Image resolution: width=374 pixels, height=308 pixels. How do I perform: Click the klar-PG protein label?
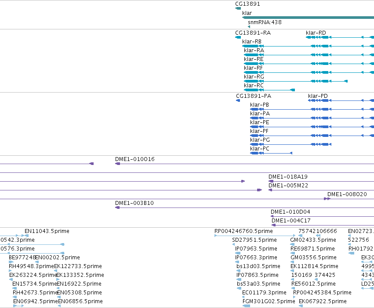[260, 140]
